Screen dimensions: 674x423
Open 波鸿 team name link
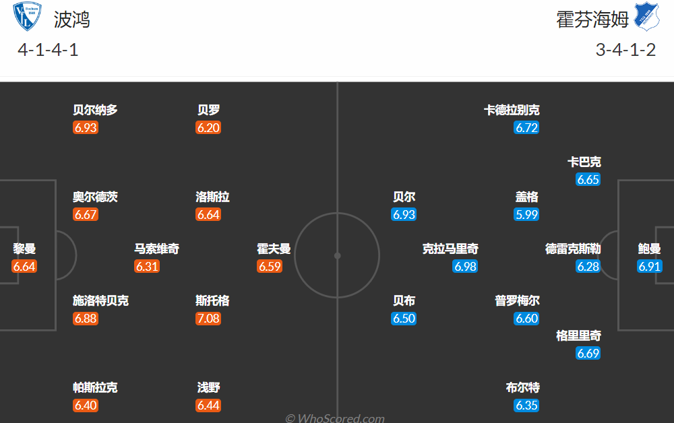(x=72, y=20)
